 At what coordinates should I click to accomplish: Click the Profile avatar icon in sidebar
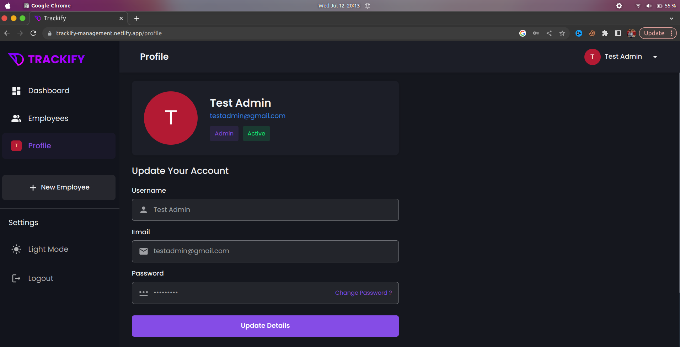coord(16,146)
